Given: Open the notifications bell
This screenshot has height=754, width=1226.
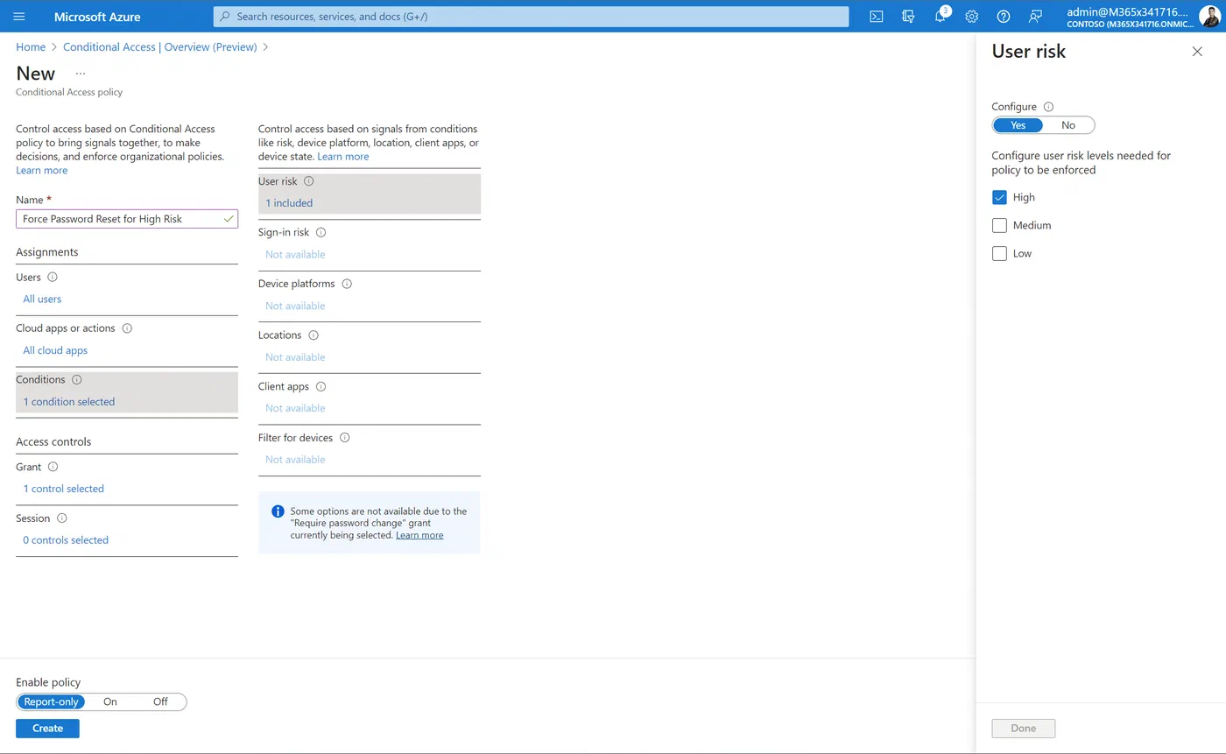Looking at the screenshot, I should coord(941,17).
